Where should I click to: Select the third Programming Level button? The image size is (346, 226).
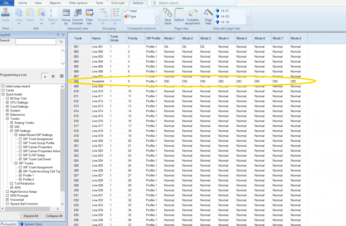point(61,76)
